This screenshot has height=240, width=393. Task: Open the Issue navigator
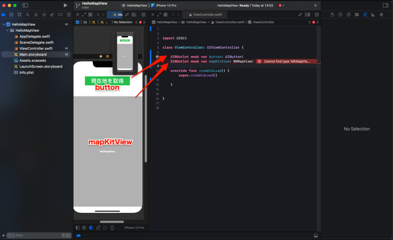pos(35,14)
